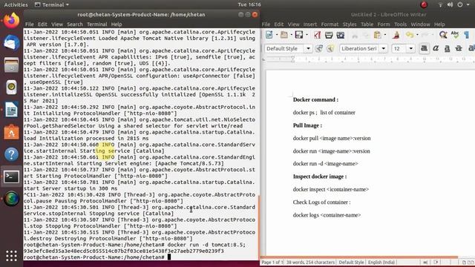This screenshot has width=475, height=267.
Task: Click 'docker logs <container-name>' line in document
Action: tap(327, 215)
